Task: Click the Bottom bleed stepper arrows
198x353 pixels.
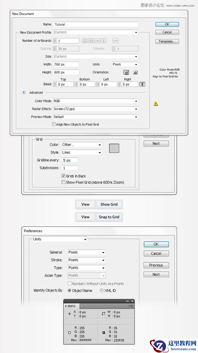Action: click(x=77, y=84)
